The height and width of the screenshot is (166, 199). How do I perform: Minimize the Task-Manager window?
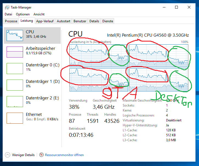coord(164,7)
